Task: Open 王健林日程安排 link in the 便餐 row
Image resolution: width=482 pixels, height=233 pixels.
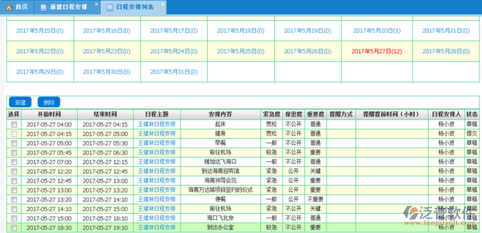Action: click(157, 199)
